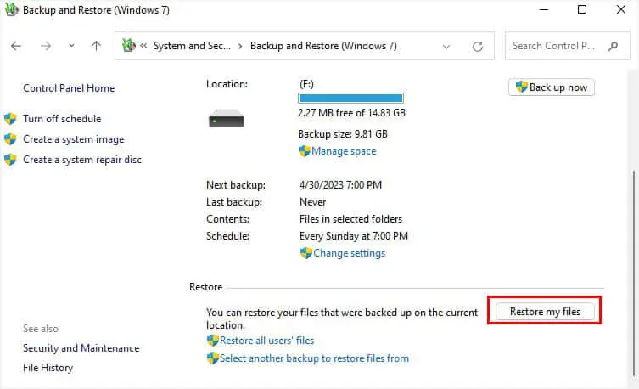Click the window title bar app icon
The image size is (639, 389).
[x=11, y=9]
